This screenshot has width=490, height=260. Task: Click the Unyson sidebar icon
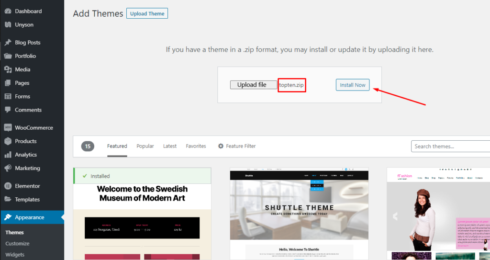pyautogui.click(x=8, y=25)
